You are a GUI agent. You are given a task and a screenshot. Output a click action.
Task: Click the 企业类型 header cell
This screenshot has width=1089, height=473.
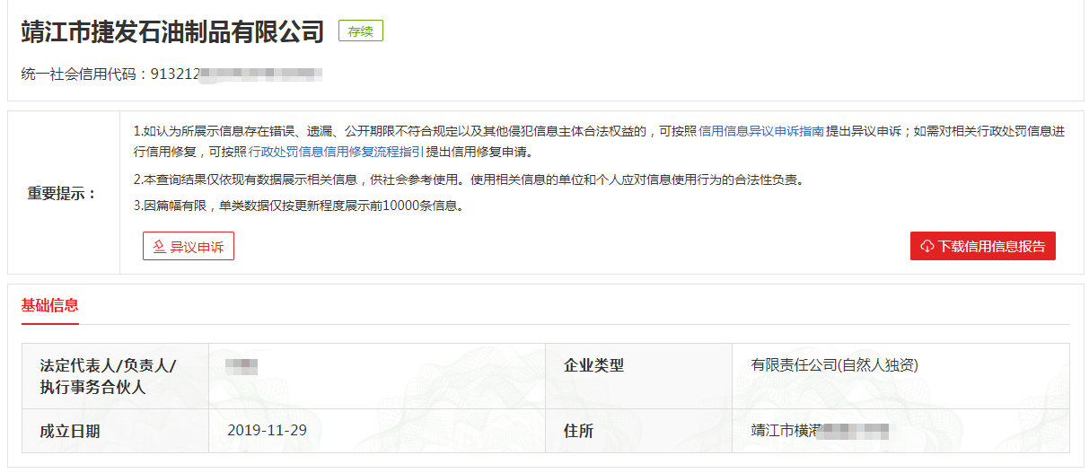coord(593,365)
